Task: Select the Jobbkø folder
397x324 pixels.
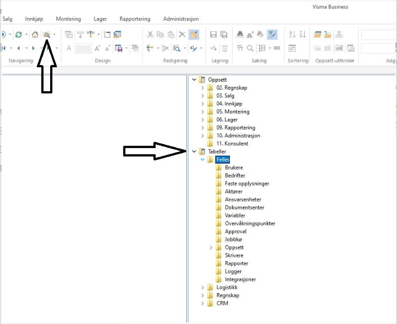Action: pyautogui.click(x=233, y=239)
